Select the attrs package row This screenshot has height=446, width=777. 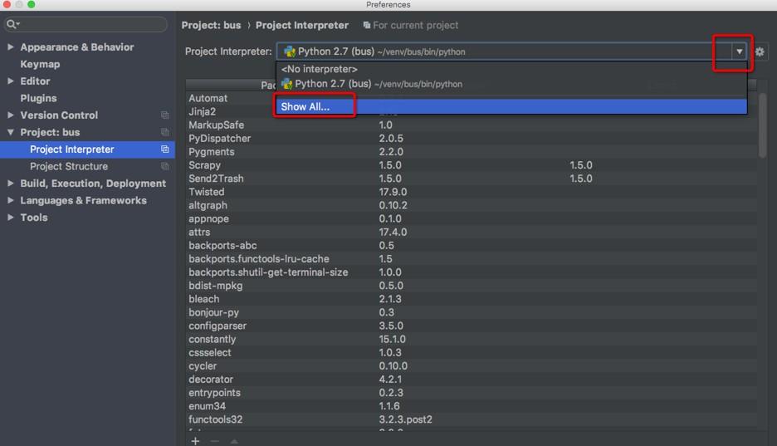coord(472,232)
